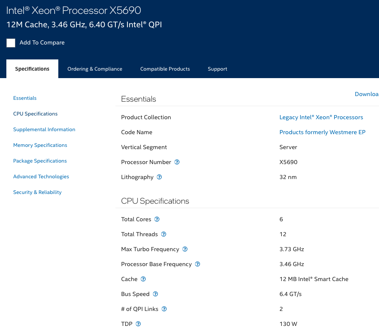Go to Advanced Technologies in sidebar
This screenshot has height=333, width=379.
41,177
